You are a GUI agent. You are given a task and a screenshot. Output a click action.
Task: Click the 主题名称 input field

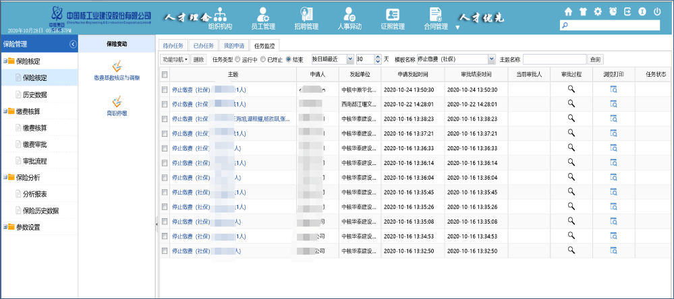coord(554,59)
